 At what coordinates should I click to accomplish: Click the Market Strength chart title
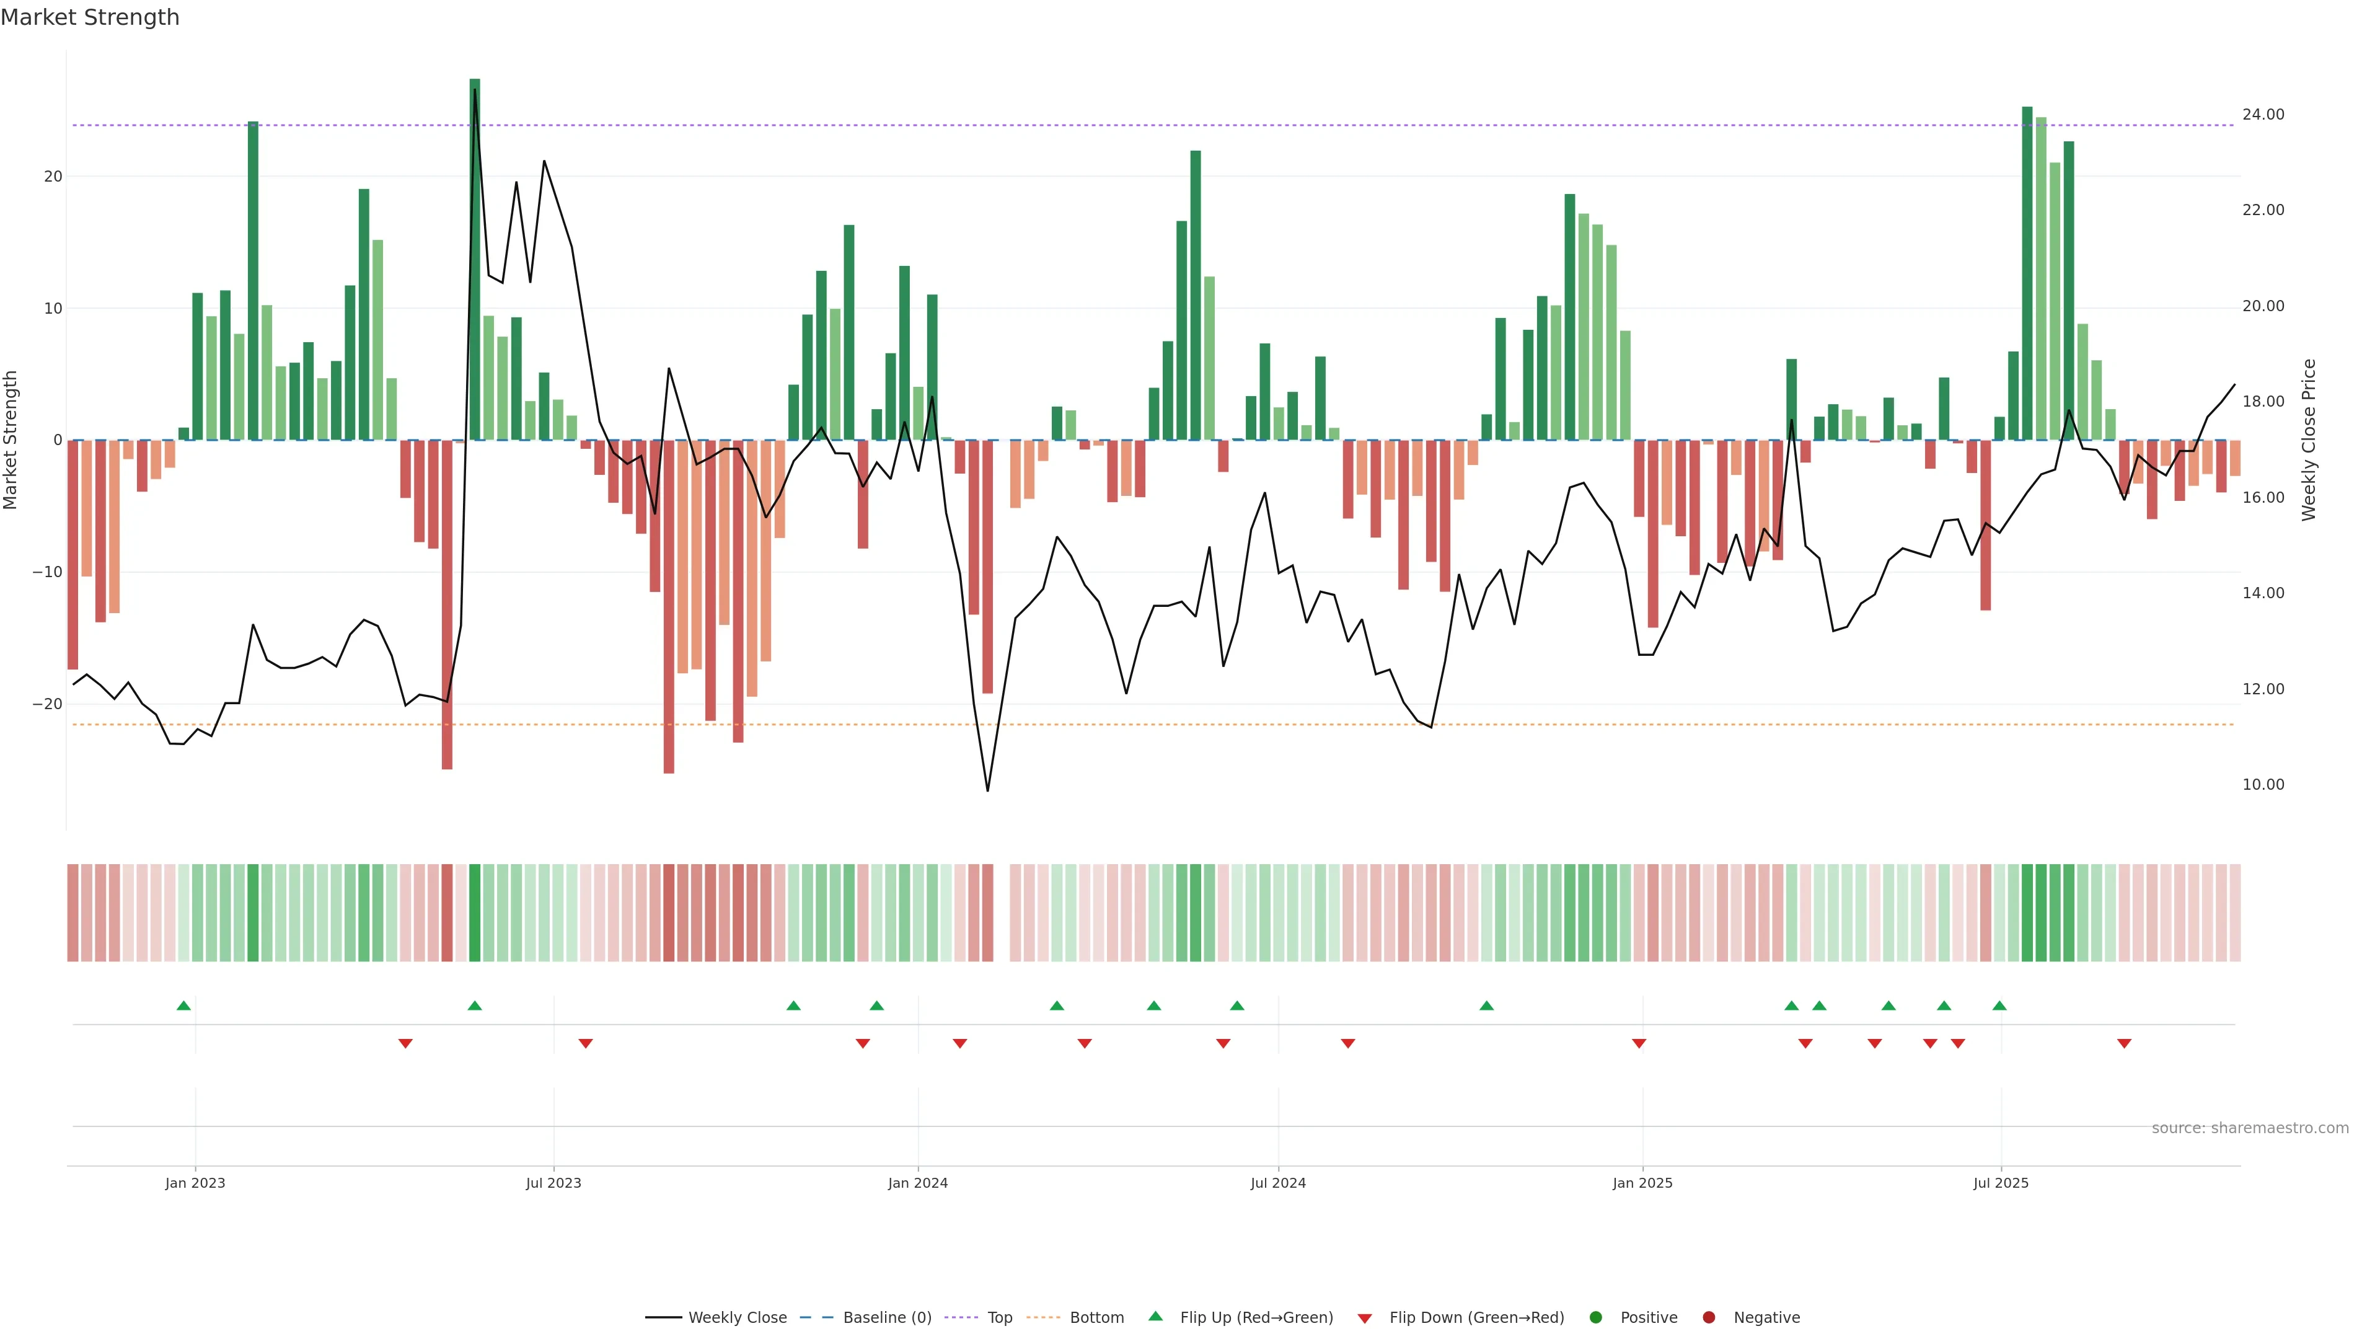click(90, 17)
